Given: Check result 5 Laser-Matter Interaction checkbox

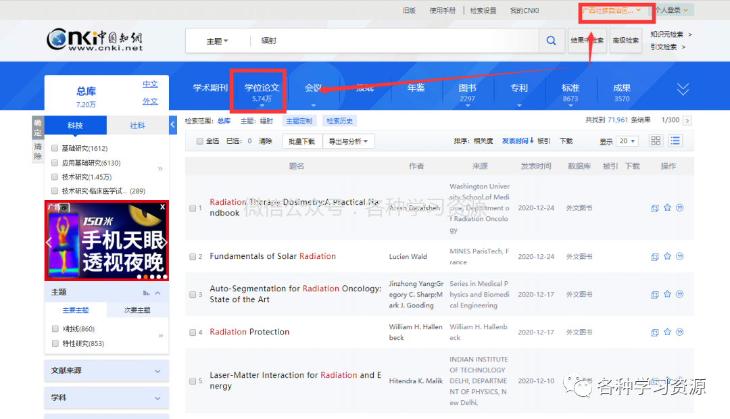Looking at the screenshot, I should pyautogui.click(x=193, y=381).
